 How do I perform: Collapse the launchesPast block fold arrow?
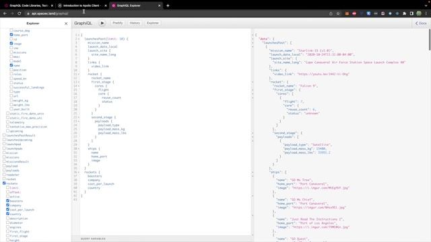point(79,39)
